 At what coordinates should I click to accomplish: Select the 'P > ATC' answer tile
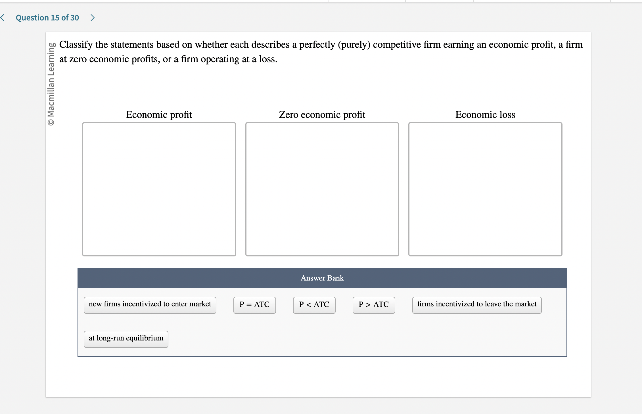[x=373, y=305]
